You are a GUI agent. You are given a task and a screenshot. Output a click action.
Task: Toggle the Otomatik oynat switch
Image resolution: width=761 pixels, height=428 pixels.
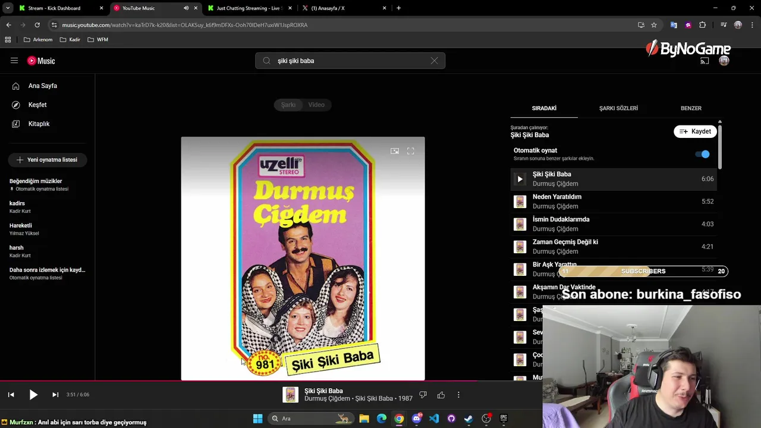coord(702,154)
